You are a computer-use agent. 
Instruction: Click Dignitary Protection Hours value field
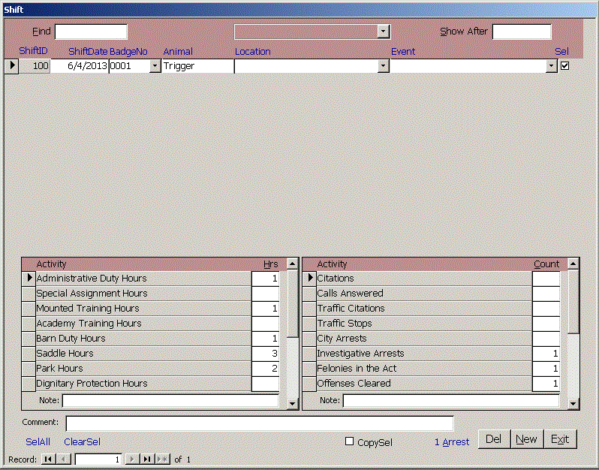pos(266,383)
